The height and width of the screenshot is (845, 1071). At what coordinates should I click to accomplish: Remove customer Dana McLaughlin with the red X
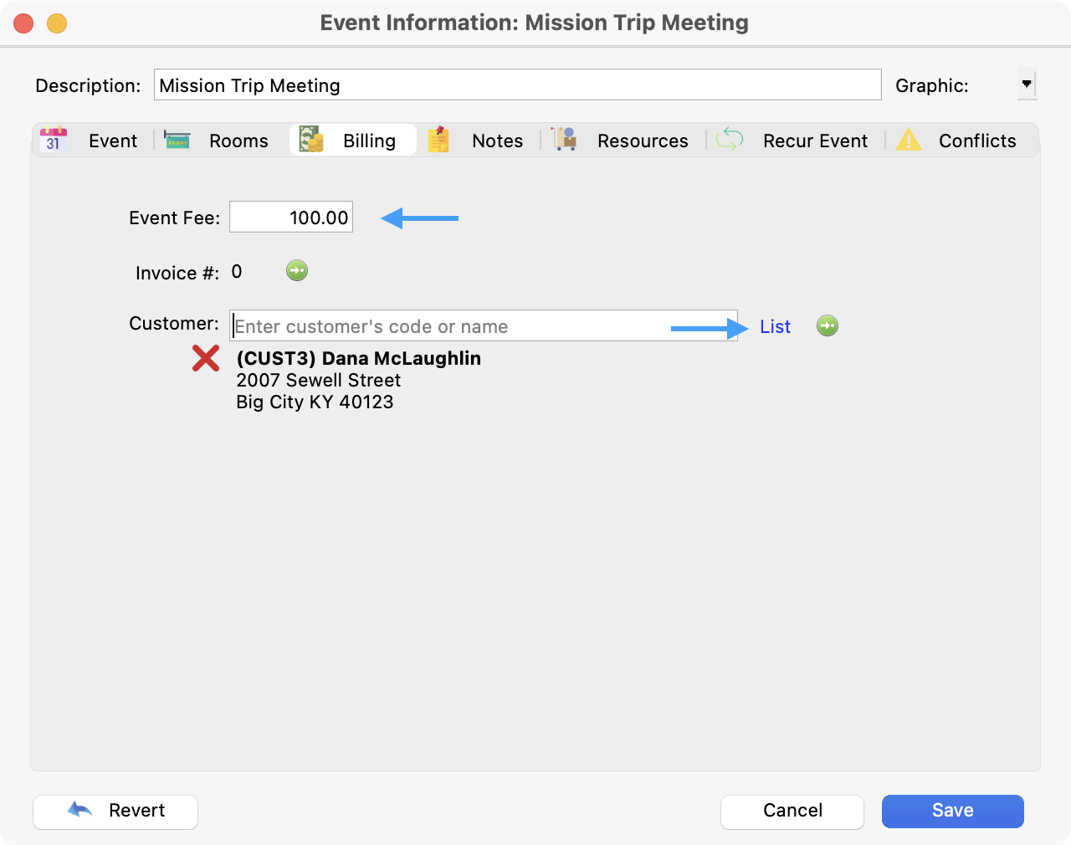click(206, 359)
